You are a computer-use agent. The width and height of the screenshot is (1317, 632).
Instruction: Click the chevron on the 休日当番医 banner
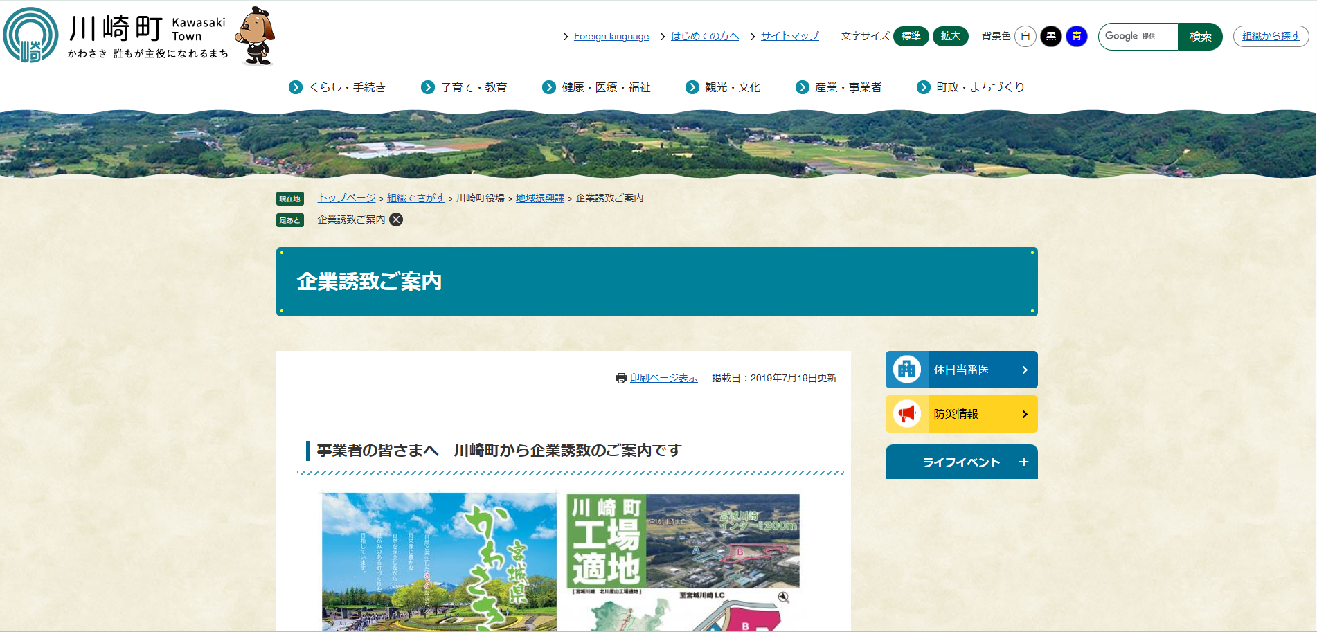point(1025,370)
